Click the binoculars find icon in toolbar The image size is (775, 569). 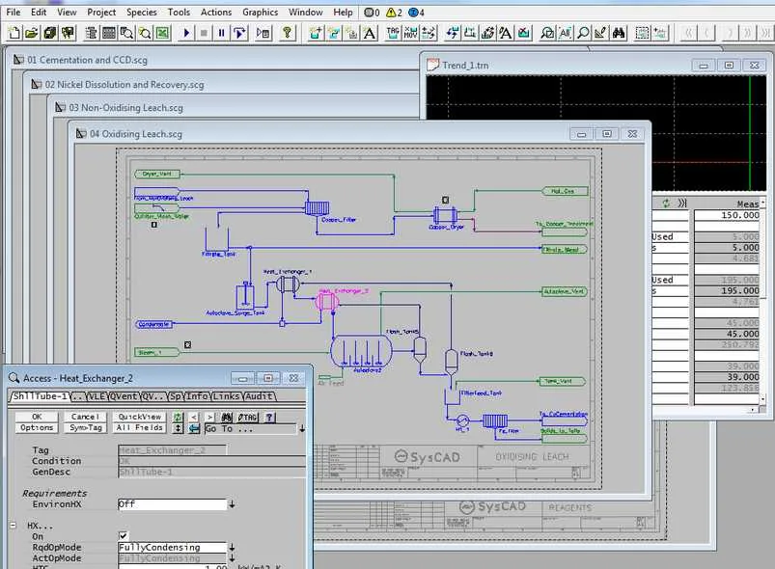(x=619, y=33)
